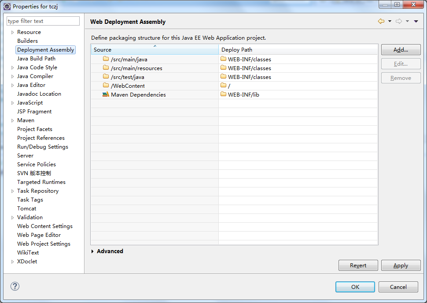Expand the Java Compiler node
Viewport: 427px width, 303px height.
12,76
